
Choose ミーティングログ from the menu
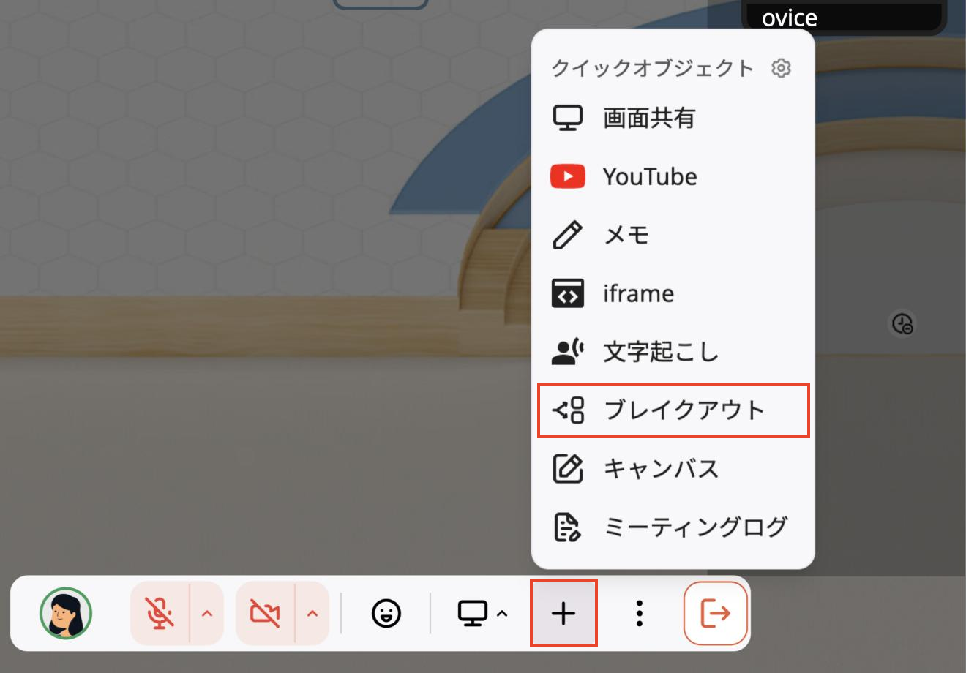coord(673,527)
